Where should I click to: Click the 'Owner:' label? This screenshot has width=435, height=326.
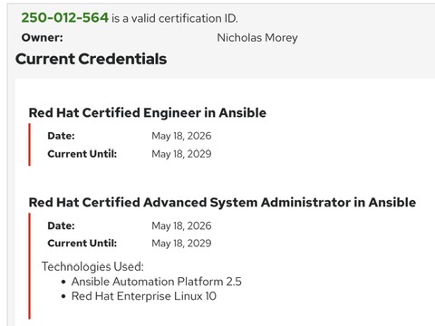pyautogui.click(x=43, y=38)
